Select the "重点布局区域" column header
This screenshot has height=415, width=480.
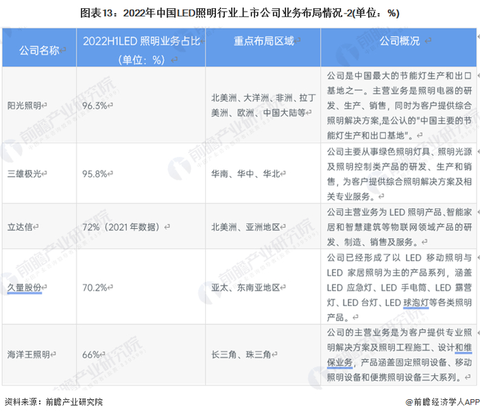[263, 40]
